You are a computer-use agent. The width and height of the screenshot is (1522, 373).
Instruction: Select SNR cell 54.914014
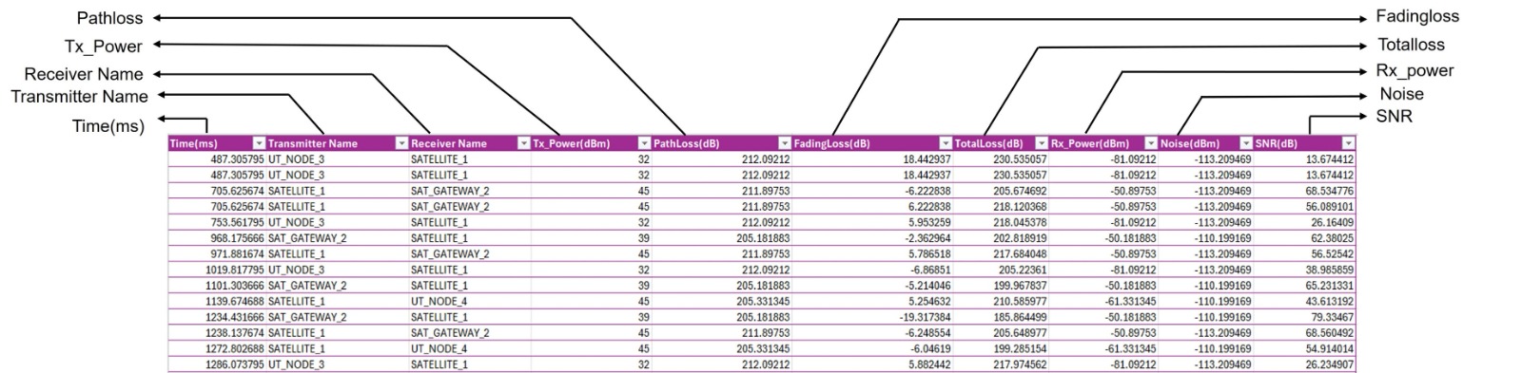pos(1330,349)
